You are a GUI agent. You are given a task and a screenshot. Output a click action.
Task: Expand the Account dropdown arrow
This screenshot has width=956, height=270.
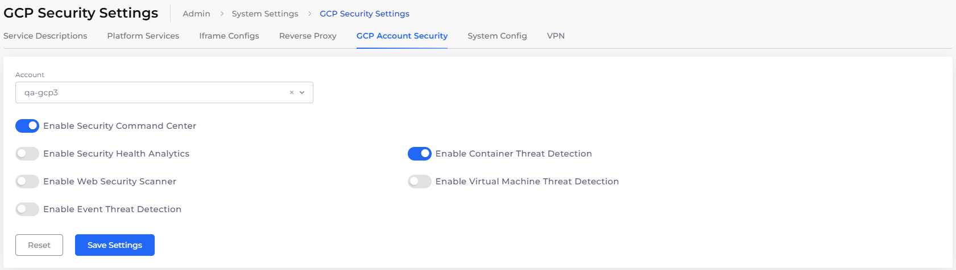click(x=302, y=92)
